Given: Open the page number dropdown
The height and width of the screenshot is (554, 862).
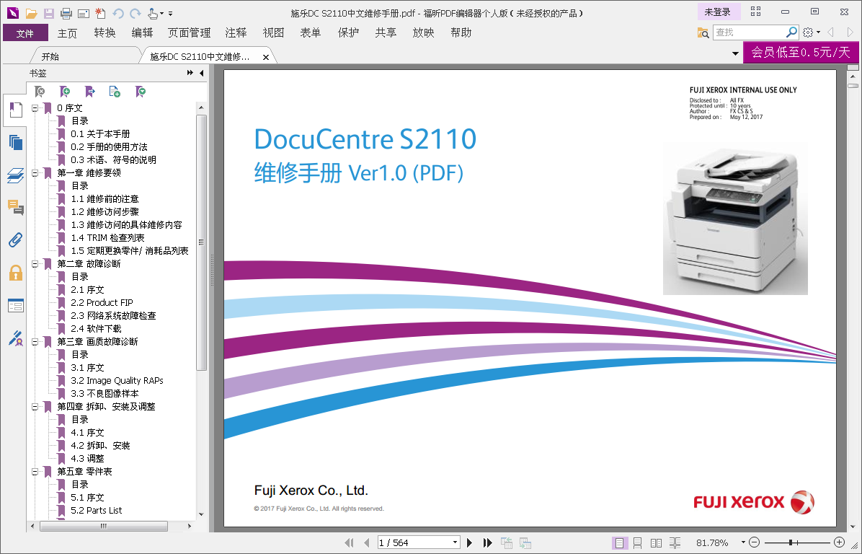Looking at the screenshot, I should [x=456, y=542].
